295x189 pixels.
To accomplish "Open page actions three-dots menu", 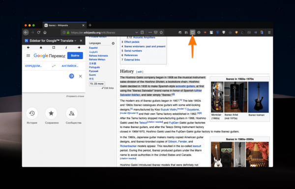I will pos(150,32).
